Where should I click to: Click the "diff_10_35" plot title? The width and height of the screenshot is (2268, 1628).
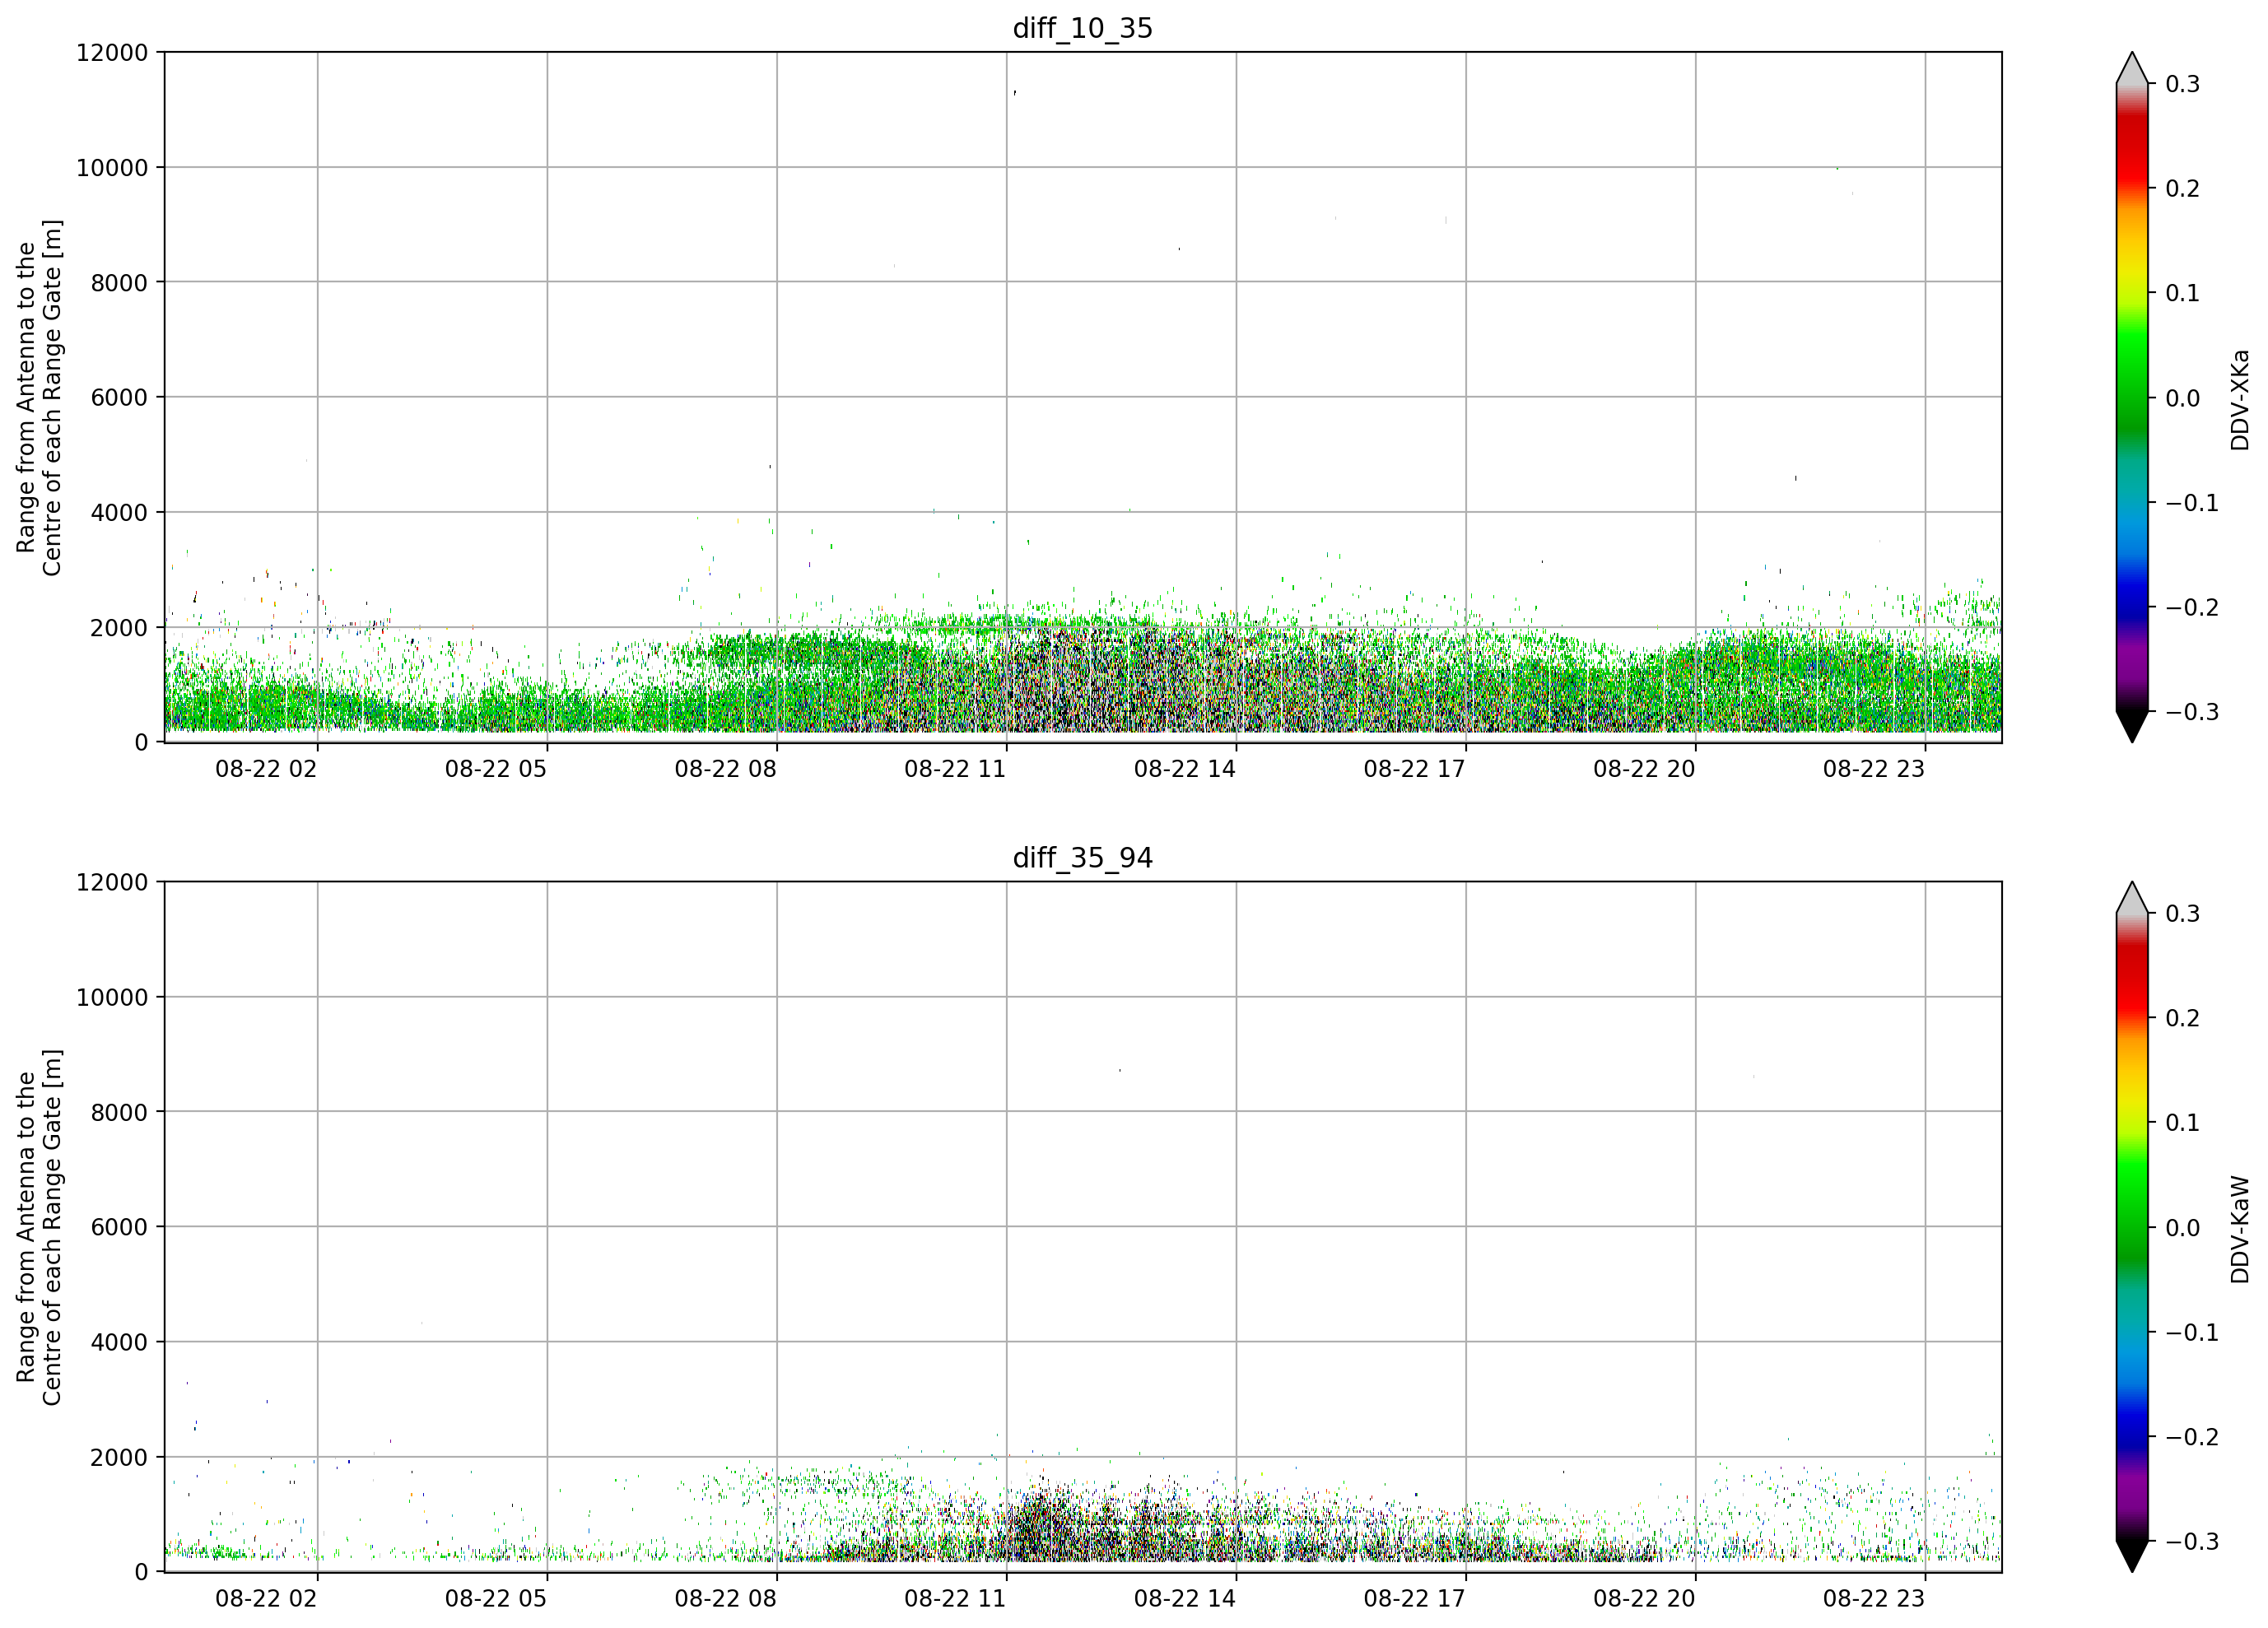[x=1083, y=28]
